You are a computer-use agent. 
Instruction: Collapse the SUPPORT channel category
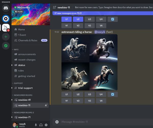tap(18, 83)
